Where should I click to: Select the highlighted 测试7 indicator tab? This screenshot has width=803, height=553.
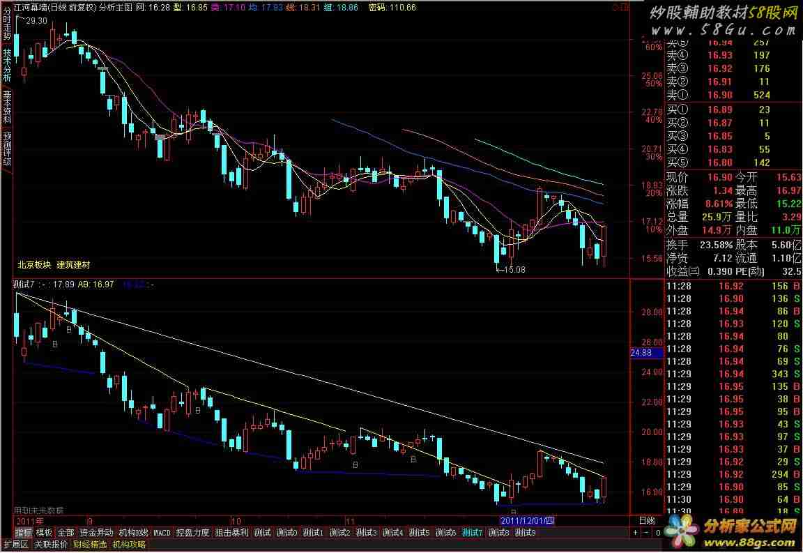pos(472,533)
